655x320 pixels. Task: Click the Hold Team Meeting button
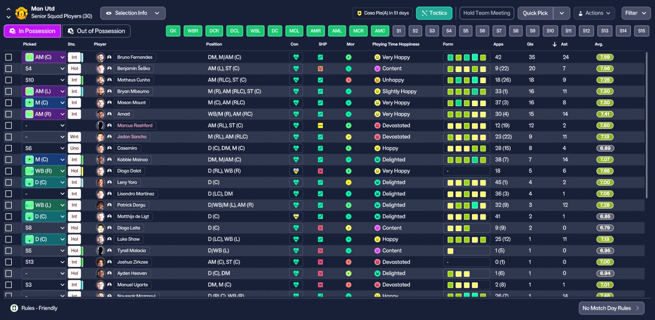487,13
